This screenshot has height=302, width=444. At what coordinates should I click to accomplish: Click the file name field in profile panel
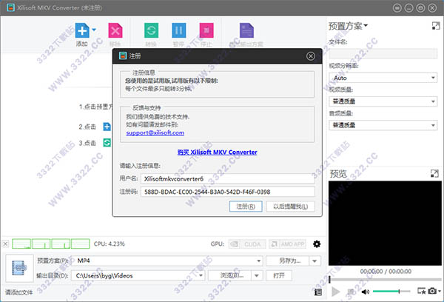click(x=383, y=53)
